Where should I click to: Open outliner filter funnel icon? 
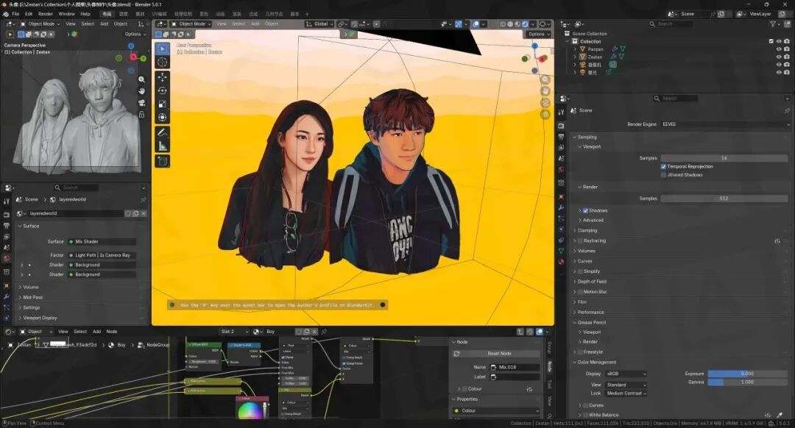click(x=773, y=24)
